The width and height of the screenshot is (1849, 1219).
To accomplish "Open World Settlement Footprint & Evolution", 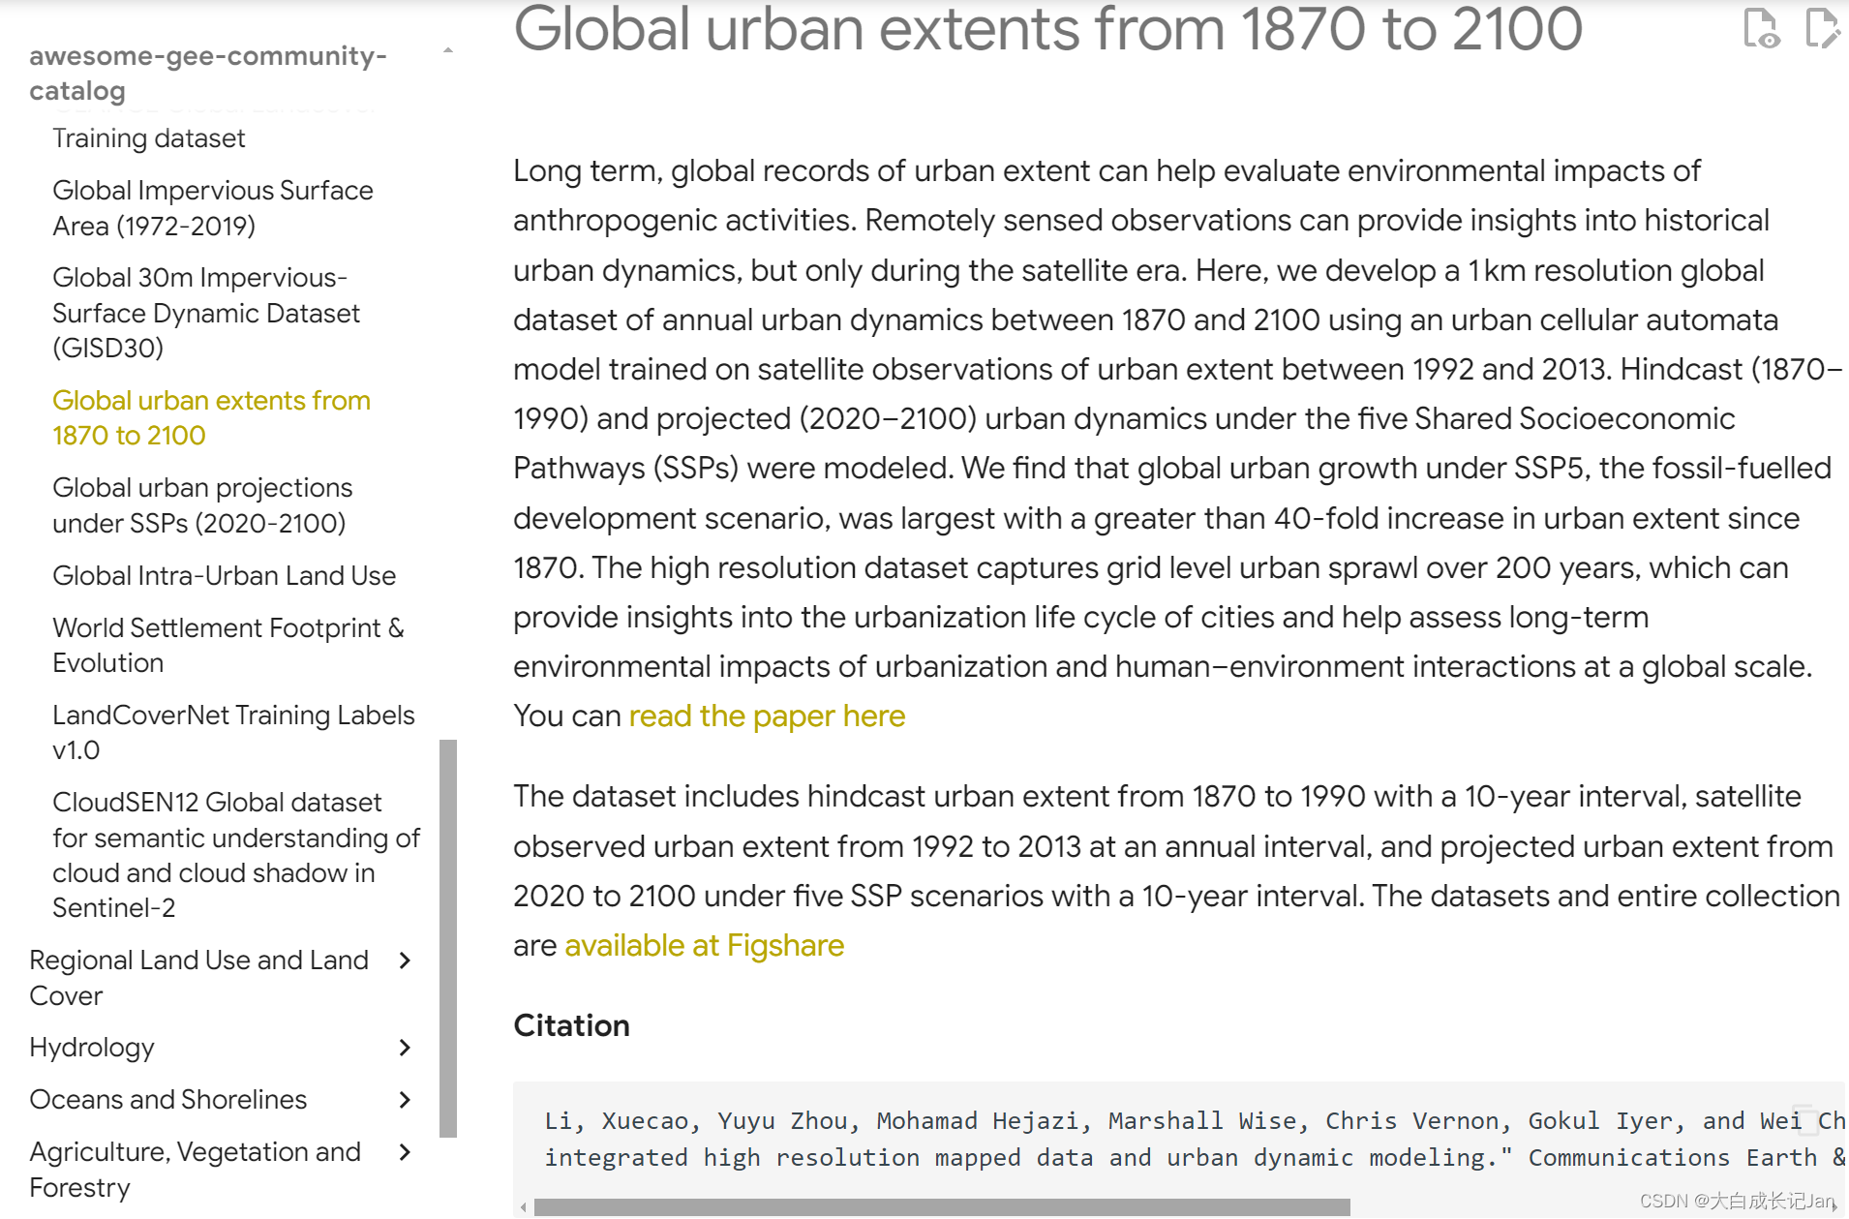I will (x=228, y=646).
